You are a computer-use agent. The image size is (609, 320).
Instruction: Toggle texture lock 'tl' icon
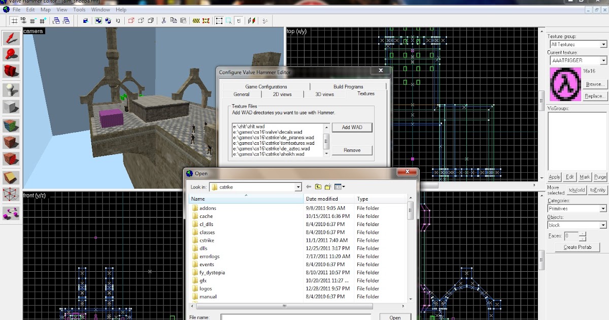238,21
